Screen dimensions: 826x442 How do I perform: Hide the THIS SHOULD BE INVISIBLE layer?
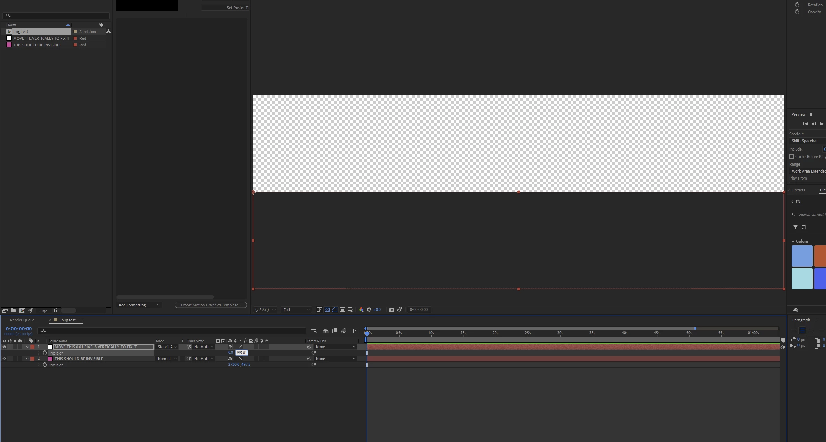4,359
